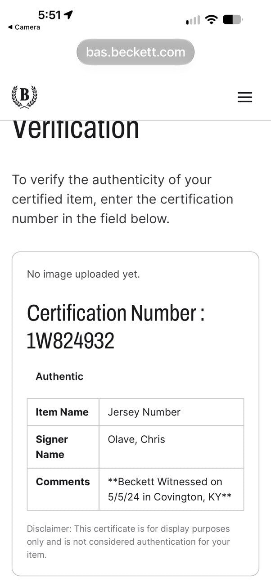The width and height of the screenshot is (271, 587).
Task: Tap the Wi-Fi status icon
Action: (211, 20)
